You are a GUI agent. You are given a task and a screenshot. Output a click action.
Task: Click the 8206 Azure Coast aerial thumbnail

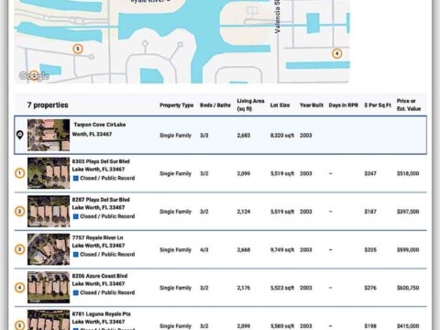coord(49,288)
